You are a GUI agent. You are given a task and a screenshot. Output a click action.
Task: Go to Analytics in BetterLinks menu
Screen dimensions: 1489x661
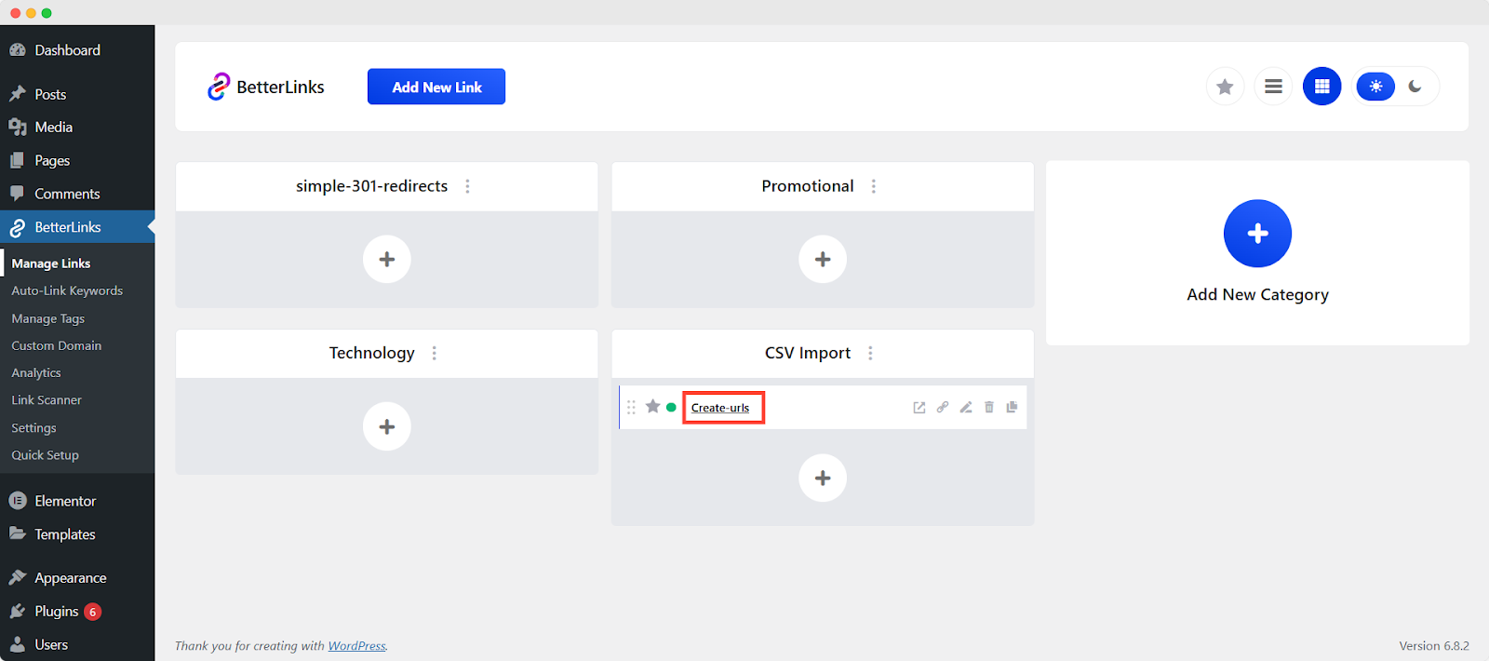36,372
